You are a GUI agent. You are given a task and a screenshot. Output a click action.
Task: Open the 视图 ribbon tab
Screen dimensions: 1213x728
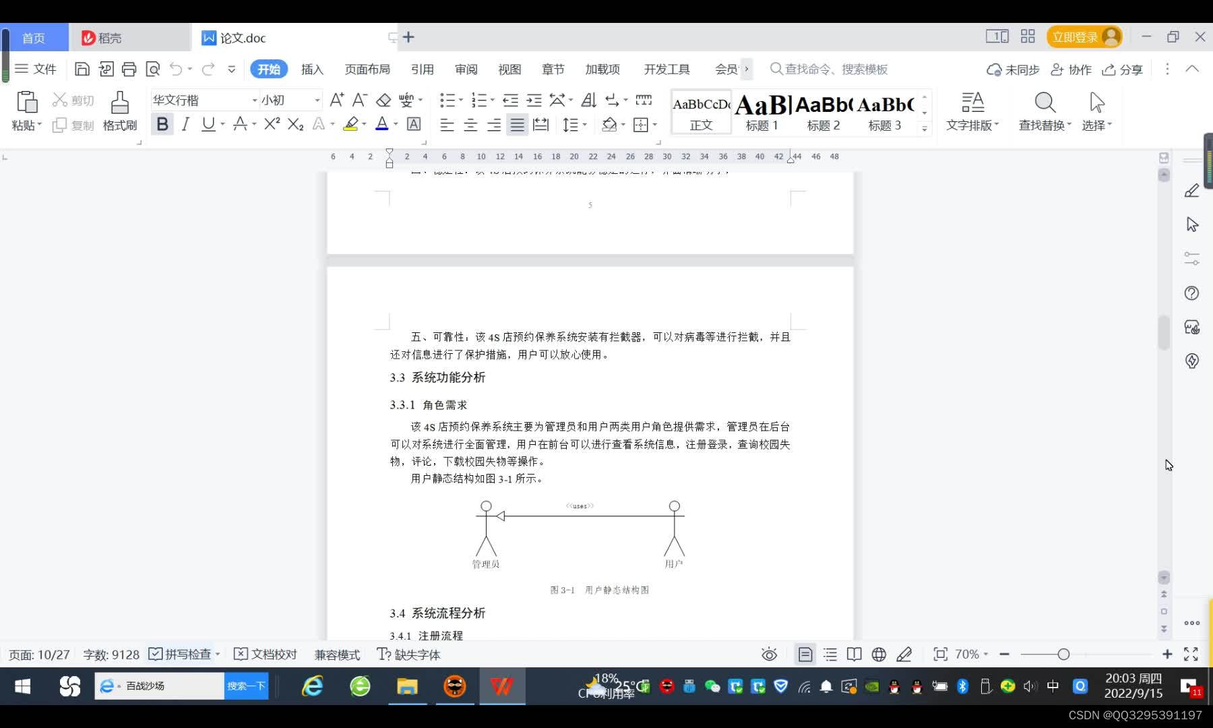click(x=509, y=69)
